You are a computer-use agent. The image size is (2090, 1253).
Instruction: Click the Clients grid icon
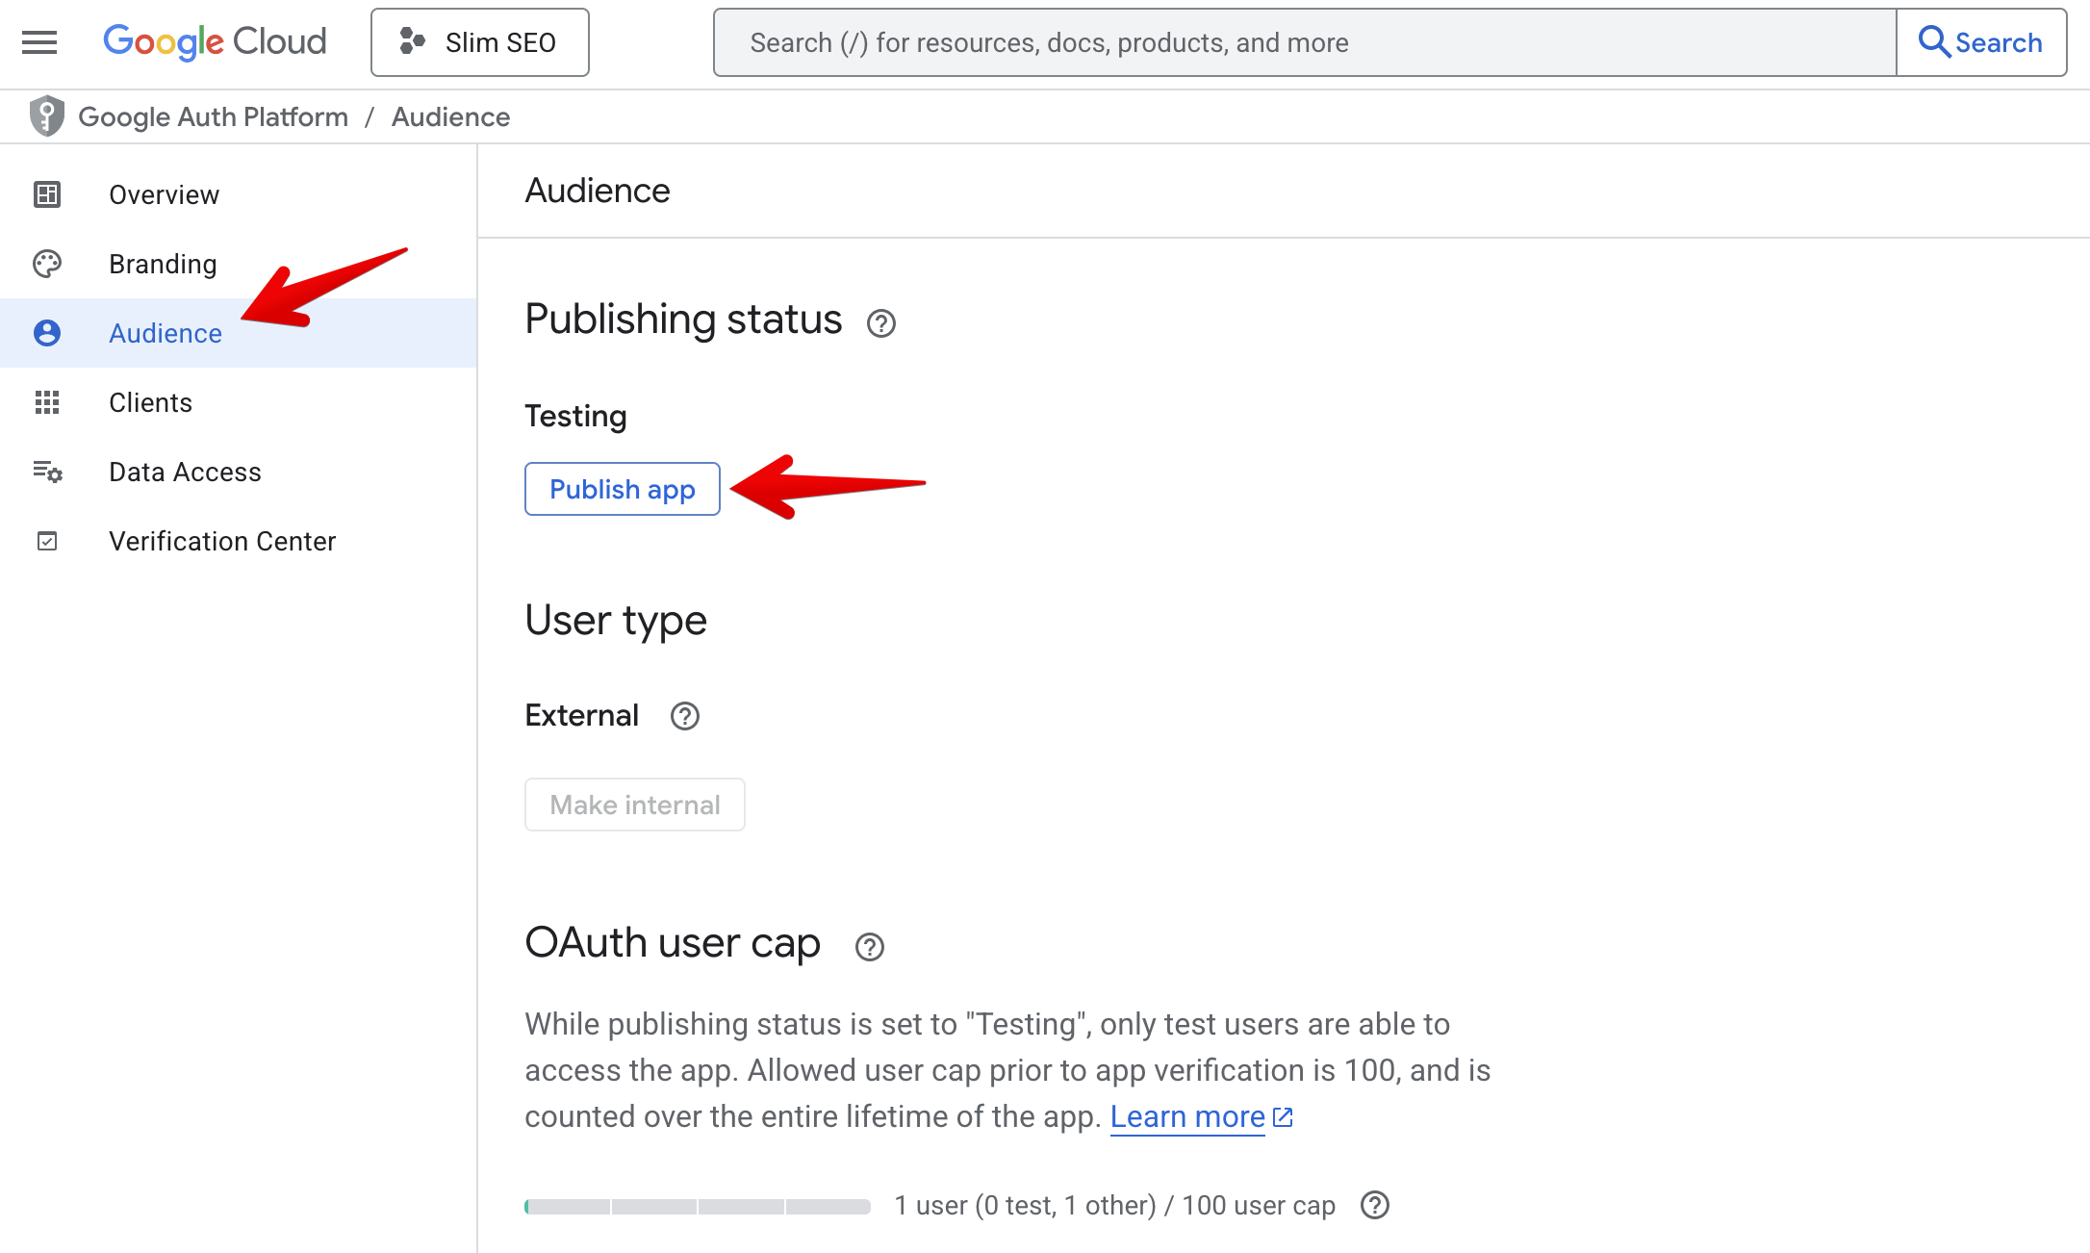46,402
